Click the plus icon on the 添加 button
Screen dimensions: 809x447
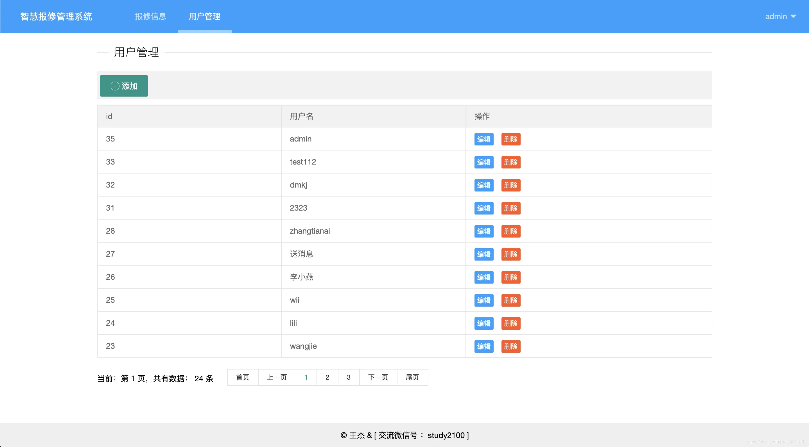point(115,86)
